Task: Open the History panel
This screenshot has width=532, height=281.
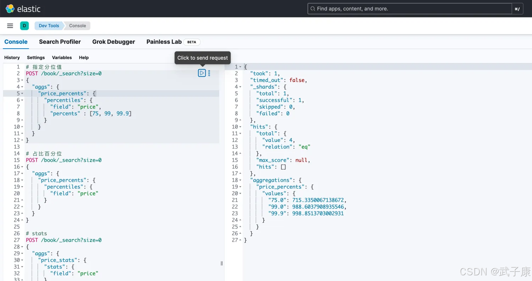Action: tap(12, 57)
